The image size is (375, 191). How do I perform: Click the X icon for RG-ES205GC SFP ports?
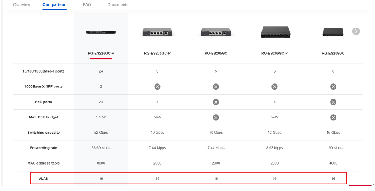(216, 86)
